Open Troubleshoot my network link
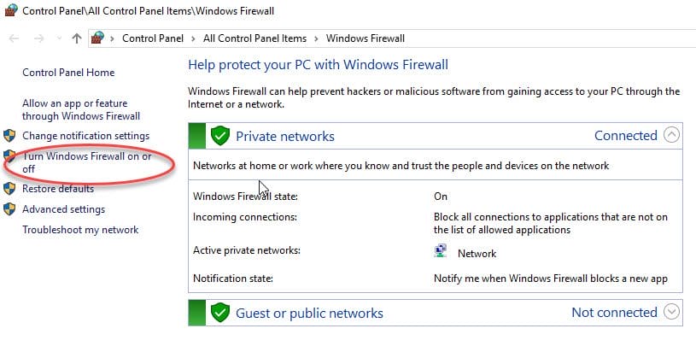The image size is (696, 352). pyautogui.click(x=80, y=230)
